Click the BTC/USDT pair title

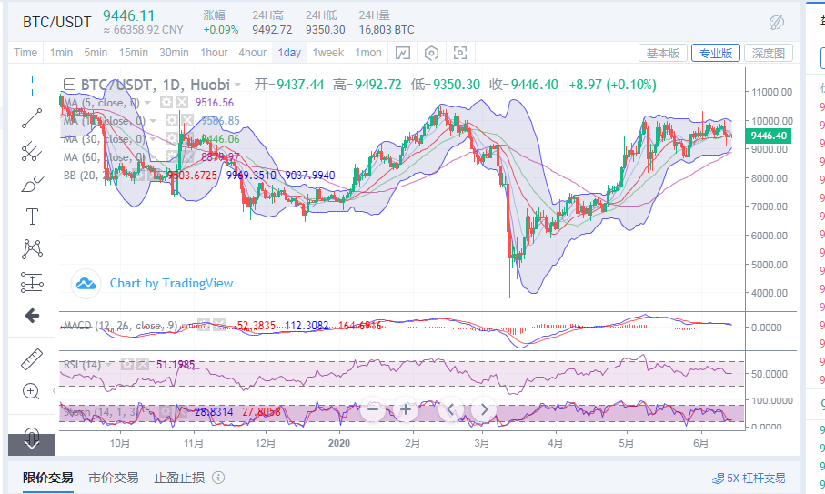(x=56, y=22)
